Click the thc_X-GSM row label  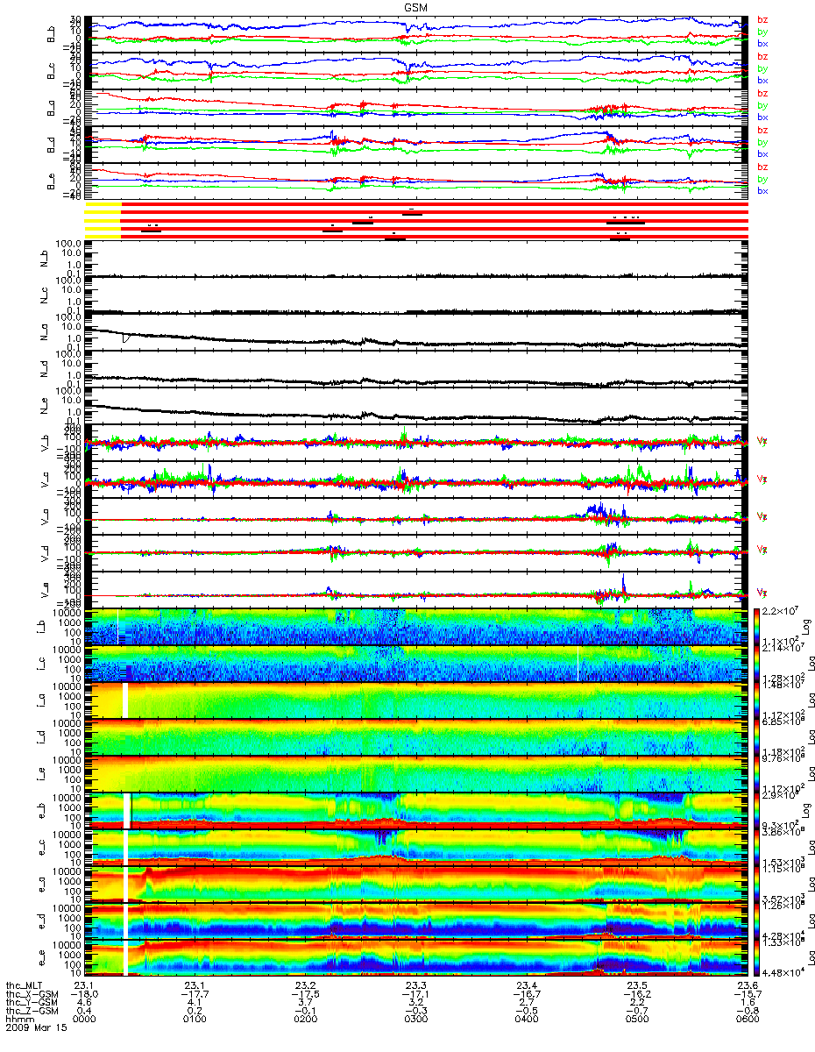32,994
